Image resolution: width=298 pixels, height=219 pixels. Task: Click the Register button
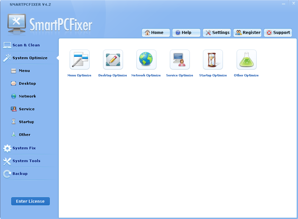click(248, 33)
